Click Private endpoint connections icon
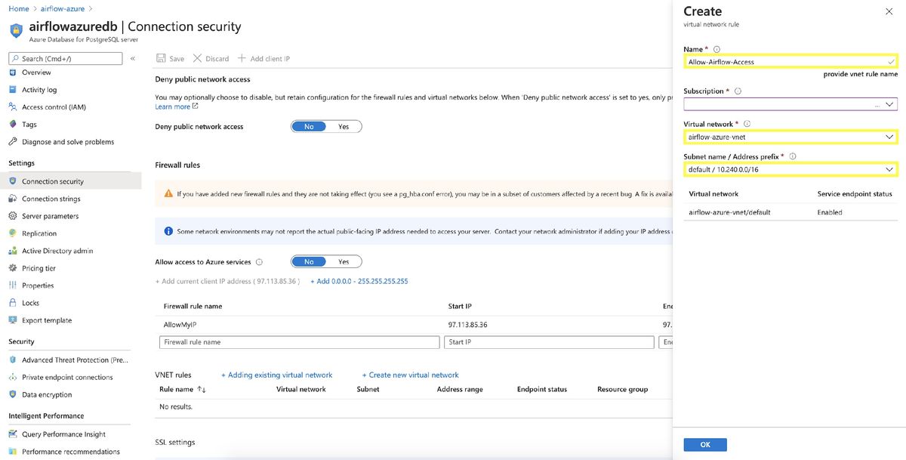906x460 pixels. pos(13,377)
